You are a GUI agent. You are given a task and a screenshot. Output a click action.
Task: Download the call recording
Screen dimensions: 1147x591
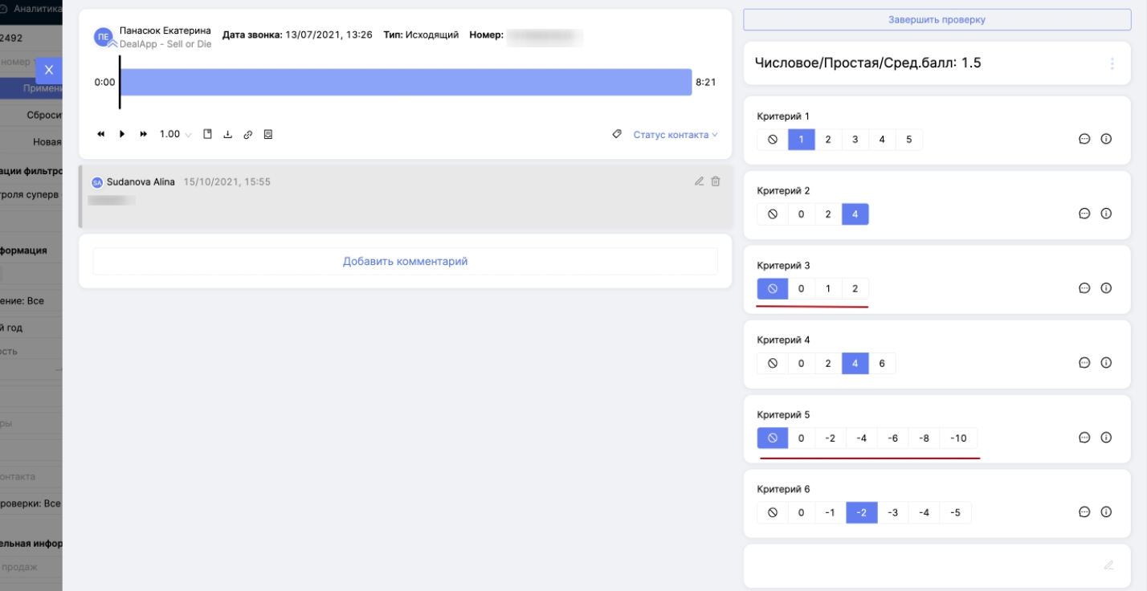click(x=227, y=134)
